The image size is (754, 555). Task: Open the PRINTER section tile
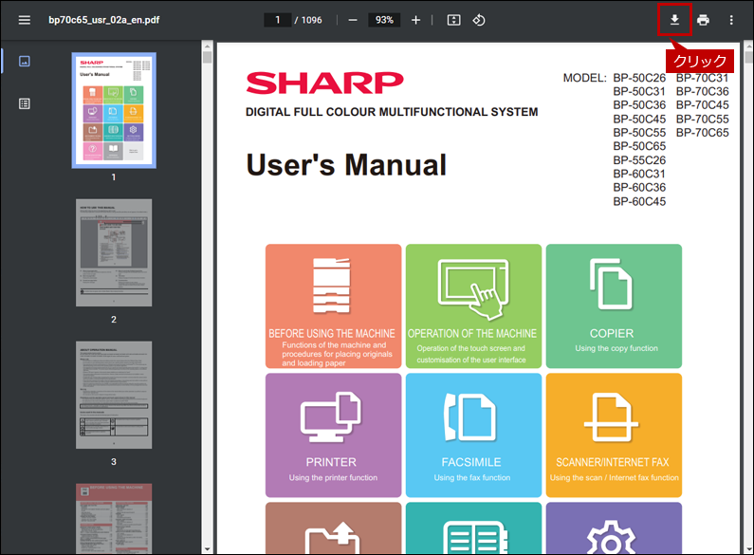click(333, 435)
